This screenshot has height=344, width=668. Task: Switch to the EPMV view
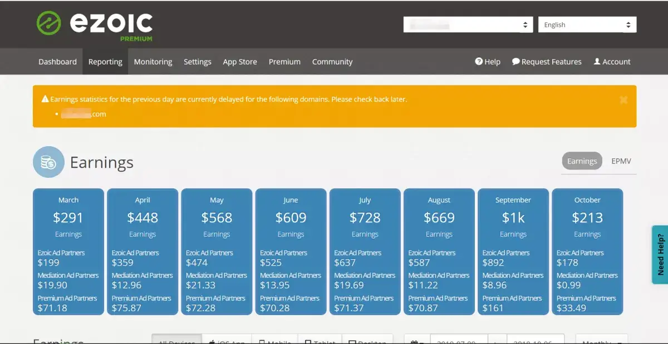click(621, 161)
